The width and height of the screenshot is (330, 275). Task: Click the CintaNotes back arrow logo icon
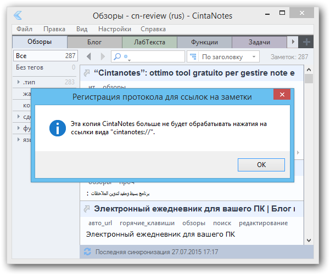click(x=18, y=15)
